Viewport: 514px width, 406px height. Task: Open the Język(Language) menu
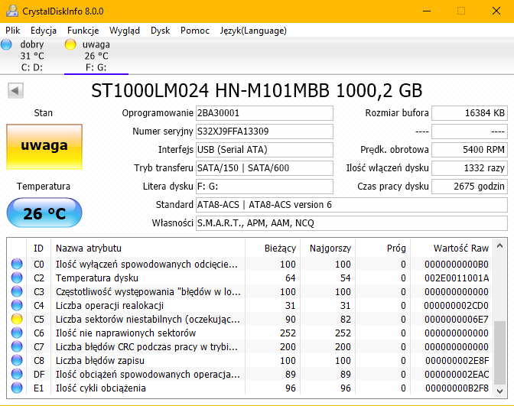pyautogui.click(x=253, y=31)
